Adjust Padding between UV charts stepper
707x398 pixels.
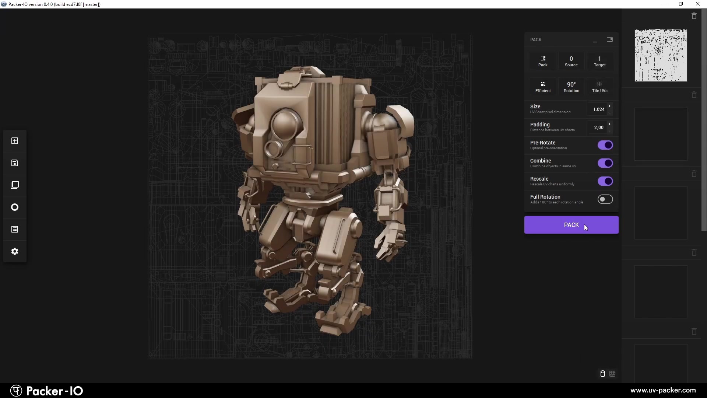click(611, 127)
